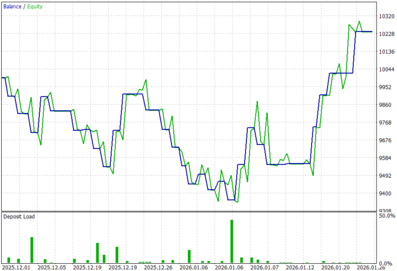
Task: Click the 2025.12.05 date label
Action: (x=52, y=268)
